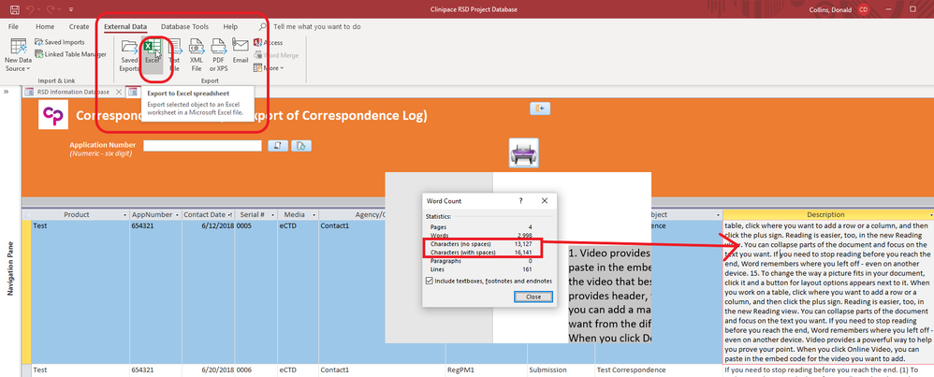This screenshot has width=934, height=377.
Task: Click the Test Correspondence cell
Action: tap(659, 370)
